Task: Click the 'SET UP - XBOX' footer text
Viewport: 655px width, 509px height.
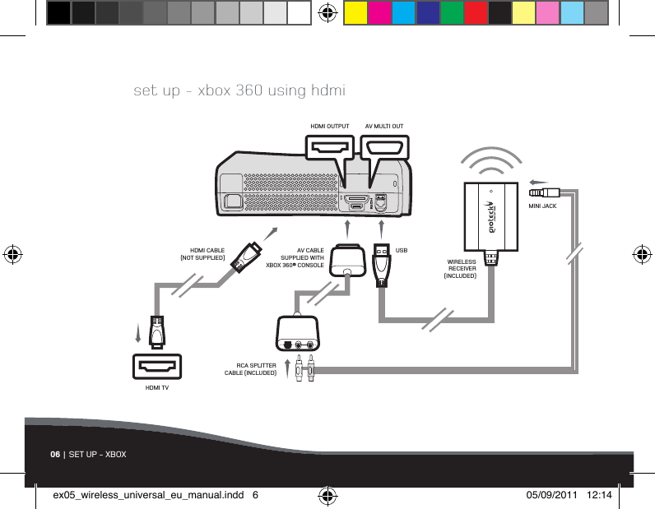Action: click(x=97, y=454)
